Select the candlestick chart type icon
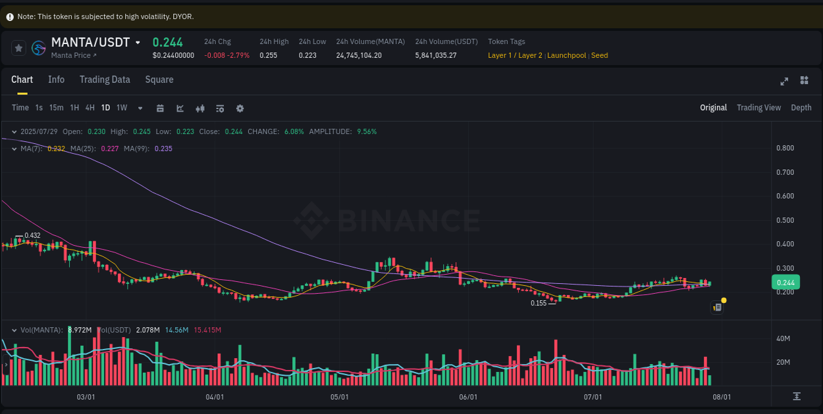823x414 pixels. (x=199, y=108)
